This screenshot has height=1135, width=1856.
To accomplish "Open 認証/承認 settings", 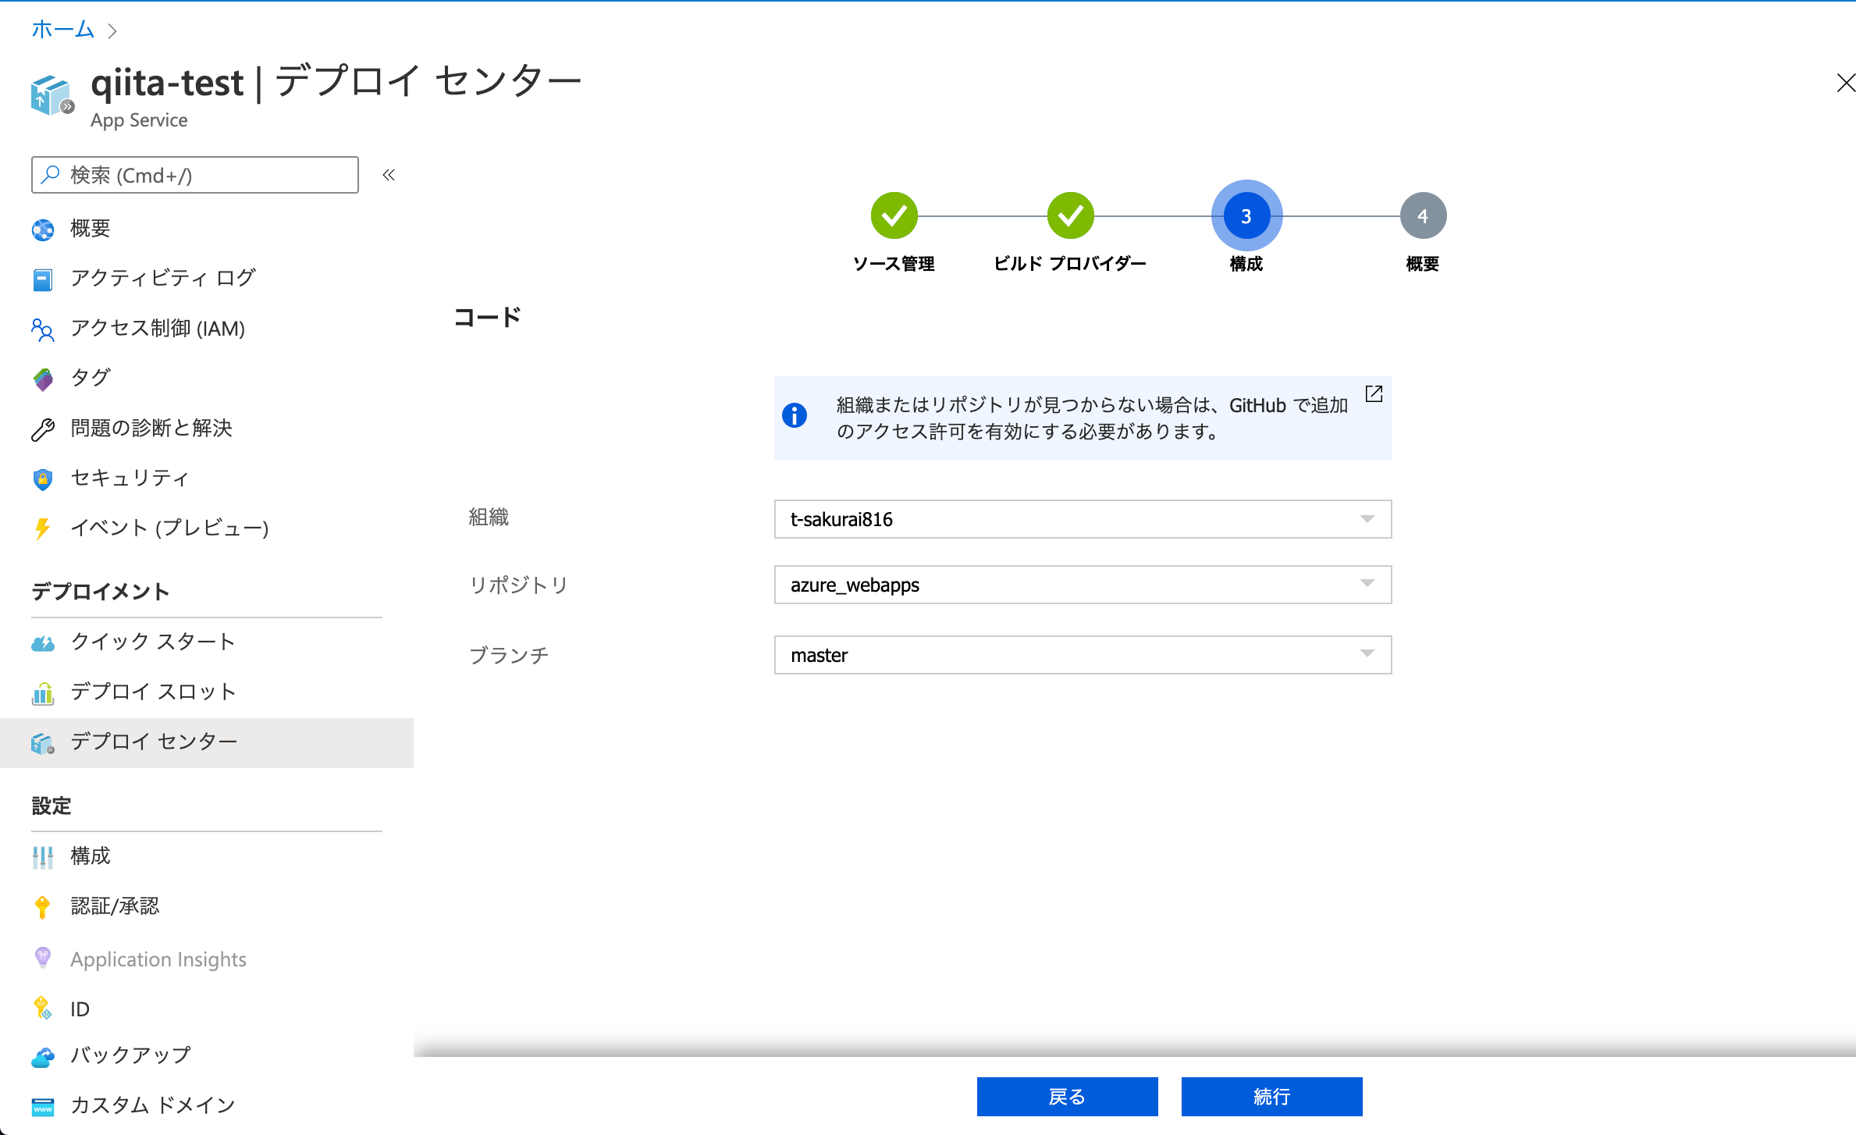I will coord(115,906).
